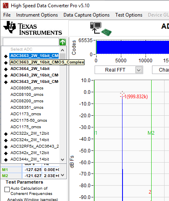The width and height of the screenshot is (169, 201).
Task: Click the green up-arrow icon
Action: coord(63,42)
